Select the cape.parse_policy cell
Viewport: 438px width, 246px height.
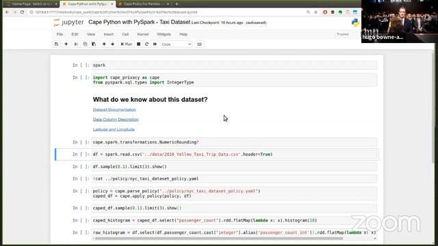(x=234, y=193)
